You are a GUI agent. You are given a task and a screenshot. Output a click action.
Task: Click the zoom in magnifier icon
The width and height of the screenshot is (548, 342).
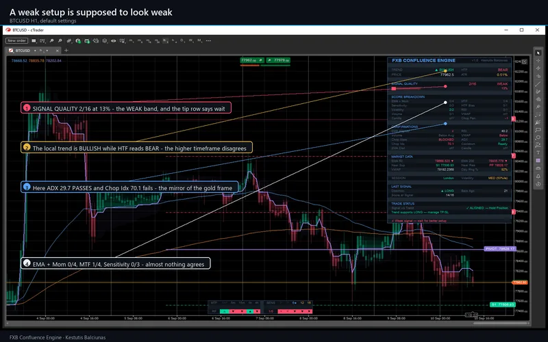coord(51,41)
